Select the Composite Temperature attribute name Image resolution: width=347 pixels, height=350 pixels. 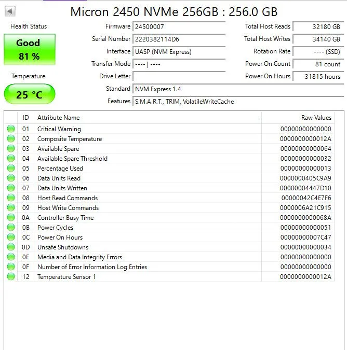(x=70, y=139)
